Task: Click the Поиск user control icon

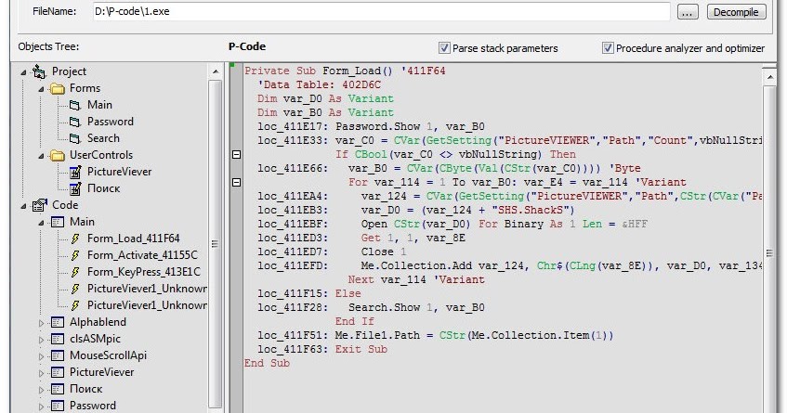Action: click(74, 189)
